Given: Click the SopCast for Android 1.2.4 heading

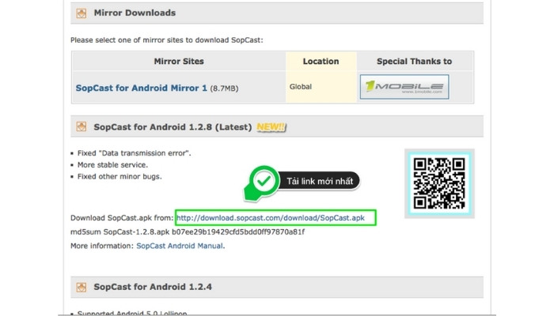Looking at the screenshot, I should pyautogui.click(x=153, y=287).
